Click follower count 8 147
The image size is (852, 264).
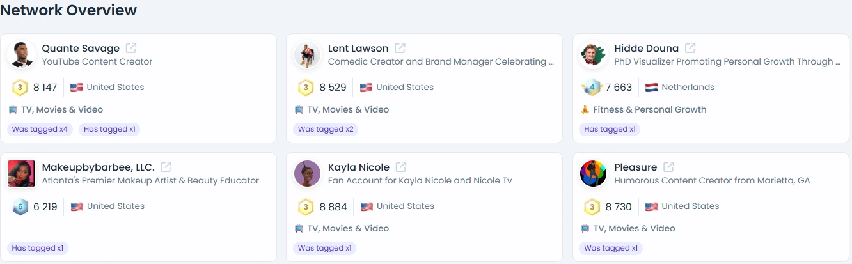tap(45, 88)
